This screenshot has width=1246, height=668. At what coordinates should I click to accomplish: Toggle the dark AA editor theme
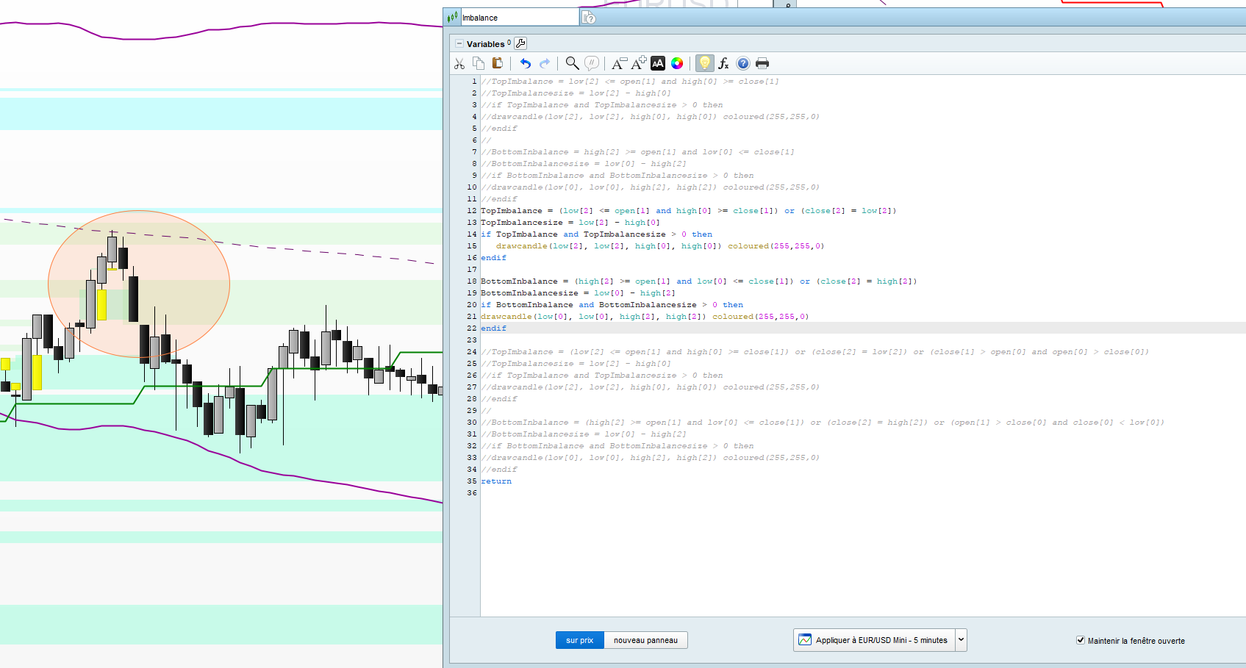(x=658, y=64)
